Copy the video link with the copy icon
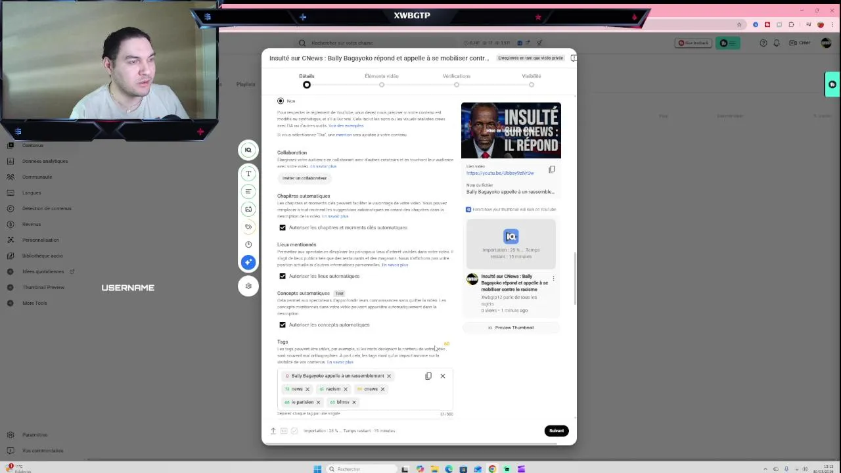The image size is (841, 473). coord(552,169)
